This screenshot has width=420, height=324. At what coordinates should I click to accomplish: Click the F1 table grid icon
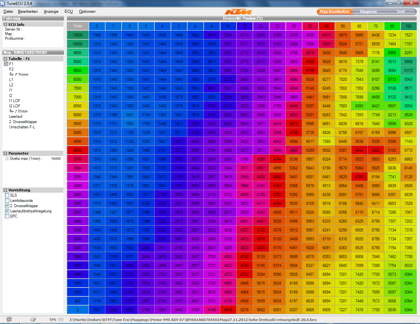click(6, 64)
